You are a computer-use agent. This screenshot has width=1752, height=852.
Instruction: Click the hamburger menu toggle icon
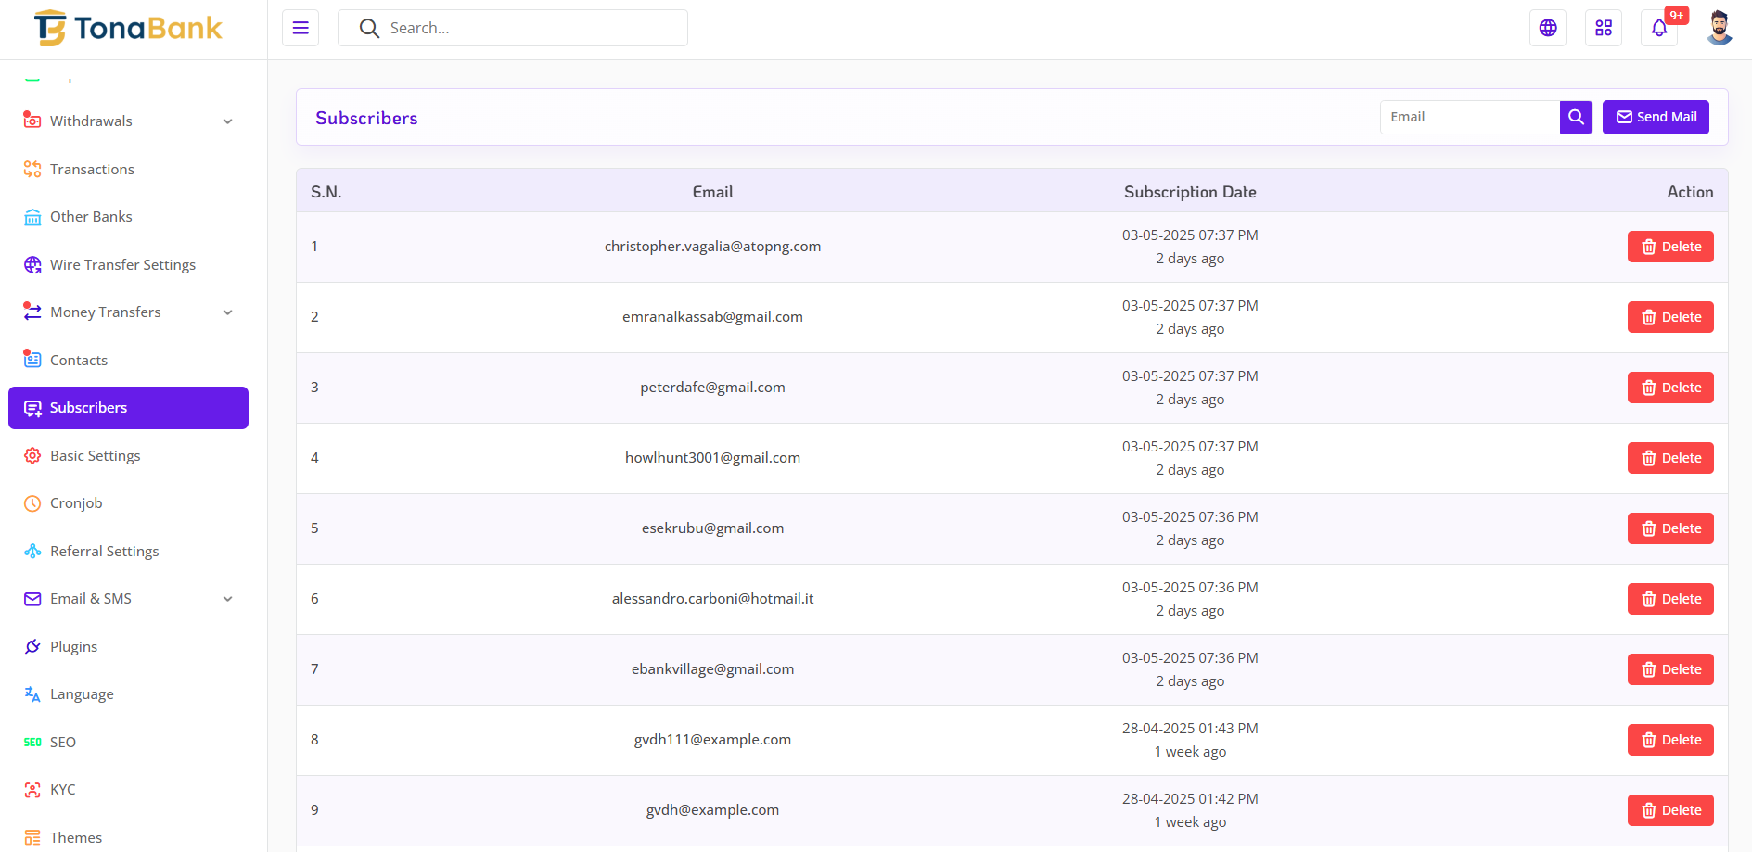(301, 28)
